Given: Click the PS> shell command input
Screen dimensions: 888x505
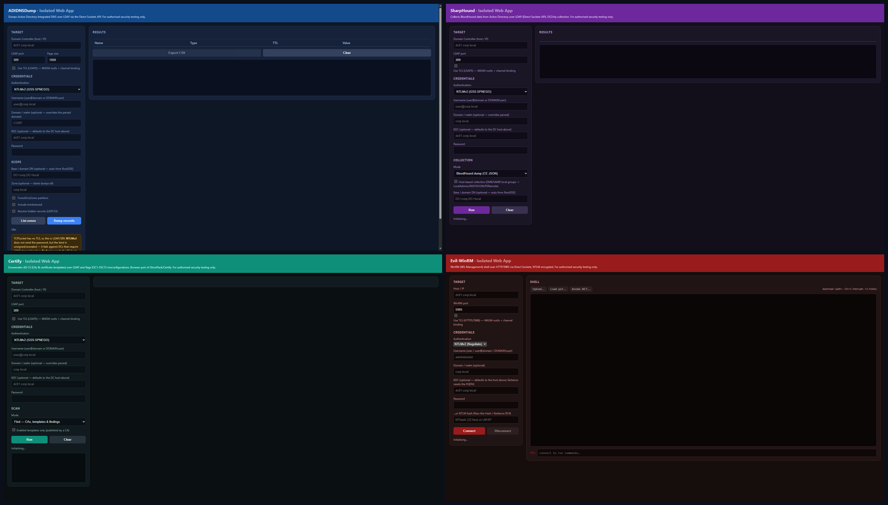Looking at the screenshot, I should 706,453.
